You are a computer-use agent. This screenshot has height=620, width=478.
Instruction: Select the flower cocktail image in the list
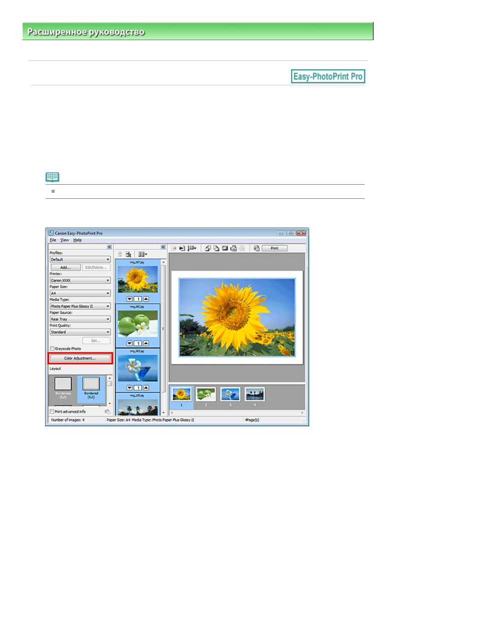click(x=138, y=368)
